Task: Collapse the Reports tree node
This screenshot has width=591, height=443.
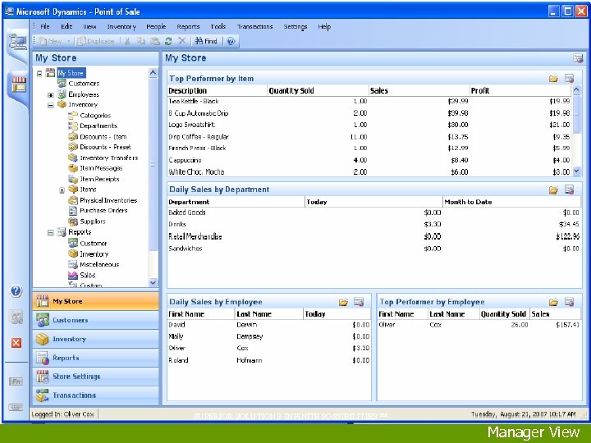Action: click(x=51, y=233)
